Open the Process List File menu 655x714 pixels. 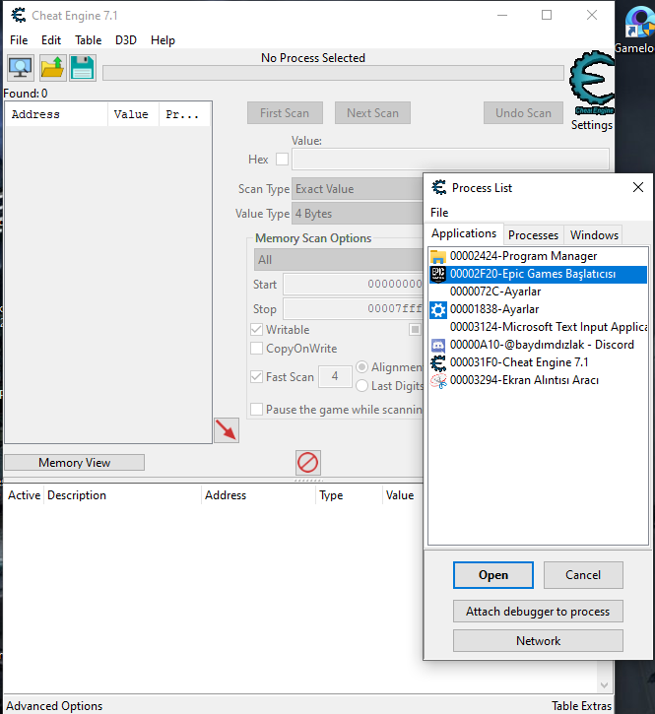[439, 213]
